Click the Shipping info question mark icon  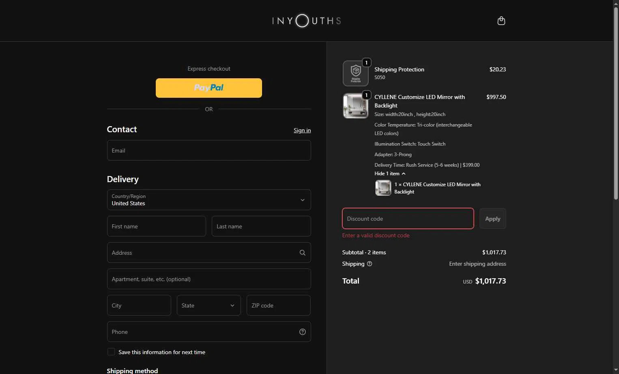coord(369,264)
